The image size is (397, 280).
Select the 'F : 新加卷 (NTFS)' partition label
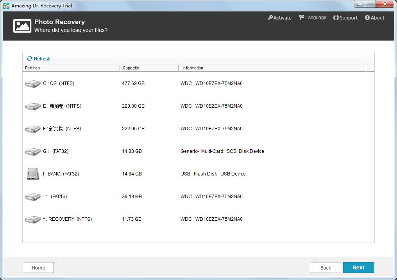coord(62,129)
